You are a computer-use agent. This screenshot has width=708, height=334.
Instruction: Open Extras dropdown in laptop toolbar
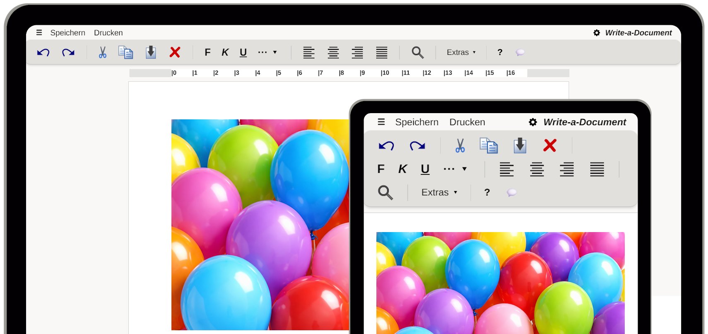coord(461,52)
